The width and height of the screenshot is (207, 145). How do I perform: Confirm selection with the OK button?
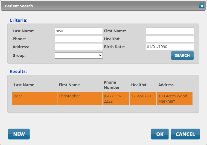click(160, 134)
